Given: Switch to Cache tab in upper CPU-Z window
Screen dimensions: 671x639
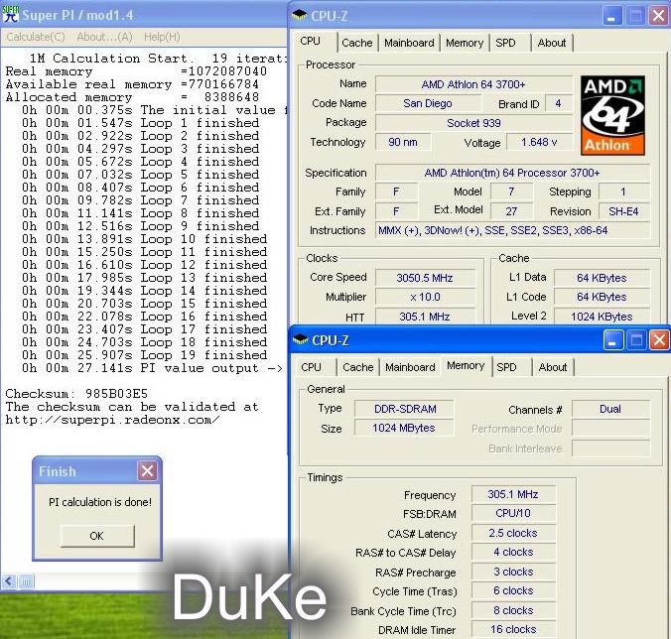Looking at the screenshot, I should (x=357, y=43).
